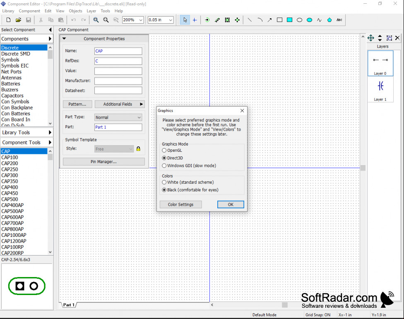This screenshot has height=319, width=404.
Task: Click the component Name input field
Action: pyautogui.click(x=118, y=51)
